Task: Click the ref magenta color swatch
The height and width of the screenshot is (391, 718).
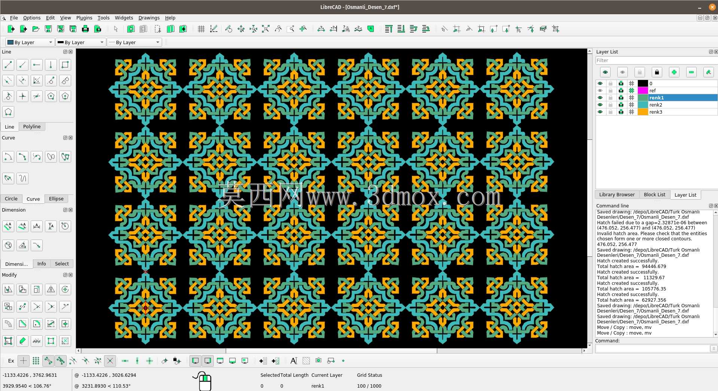Action: coord(643,90)
